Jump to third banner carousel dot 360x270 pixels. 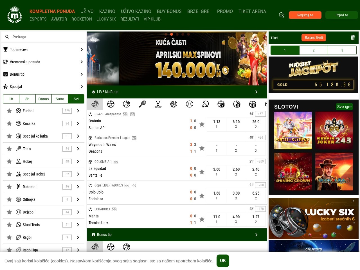(177, 34)
